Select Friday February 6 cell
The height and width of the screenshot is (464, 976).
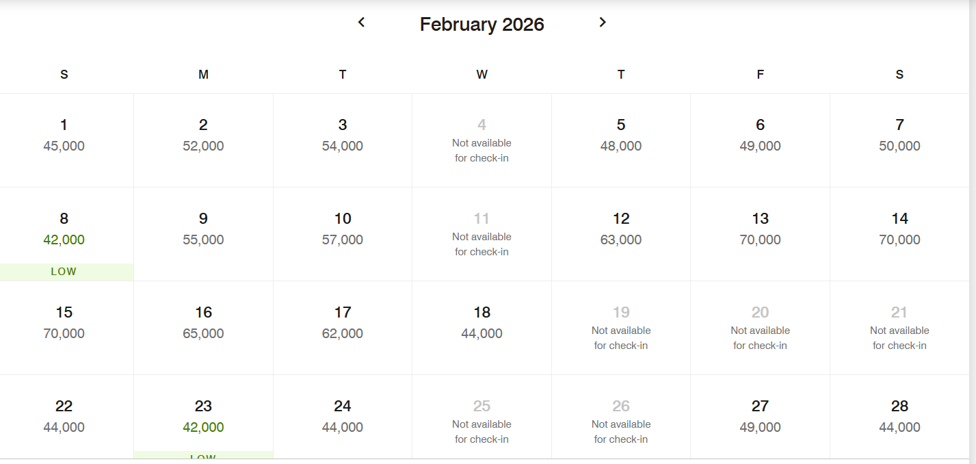pyautogui.click(x=760, y=136)
